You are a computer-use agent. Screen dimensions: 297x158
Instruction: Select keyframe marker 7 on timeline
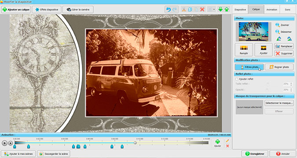point(112,146)
